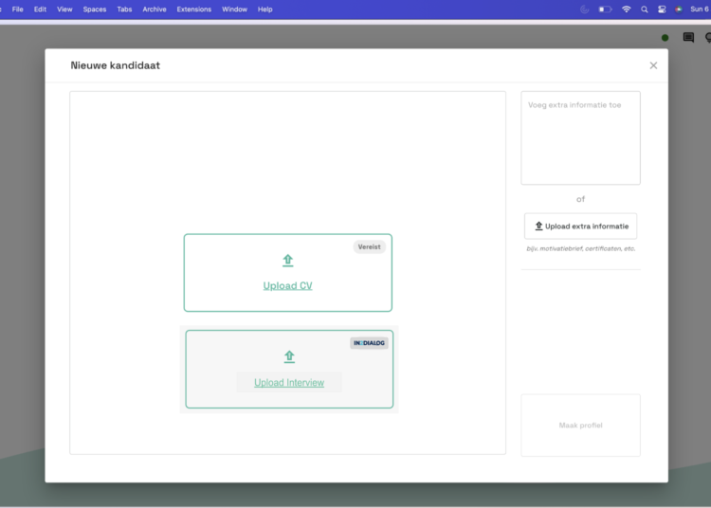Open Spotlight search in menu bar
The image size is (711, 508).
tap(644, 9)
